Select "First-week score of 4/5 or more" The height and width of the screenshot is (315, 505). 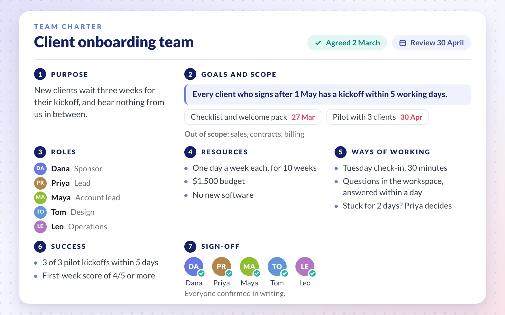[99, 276]
